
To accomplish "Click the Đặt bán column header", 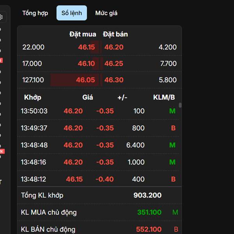I will (115, 34).
